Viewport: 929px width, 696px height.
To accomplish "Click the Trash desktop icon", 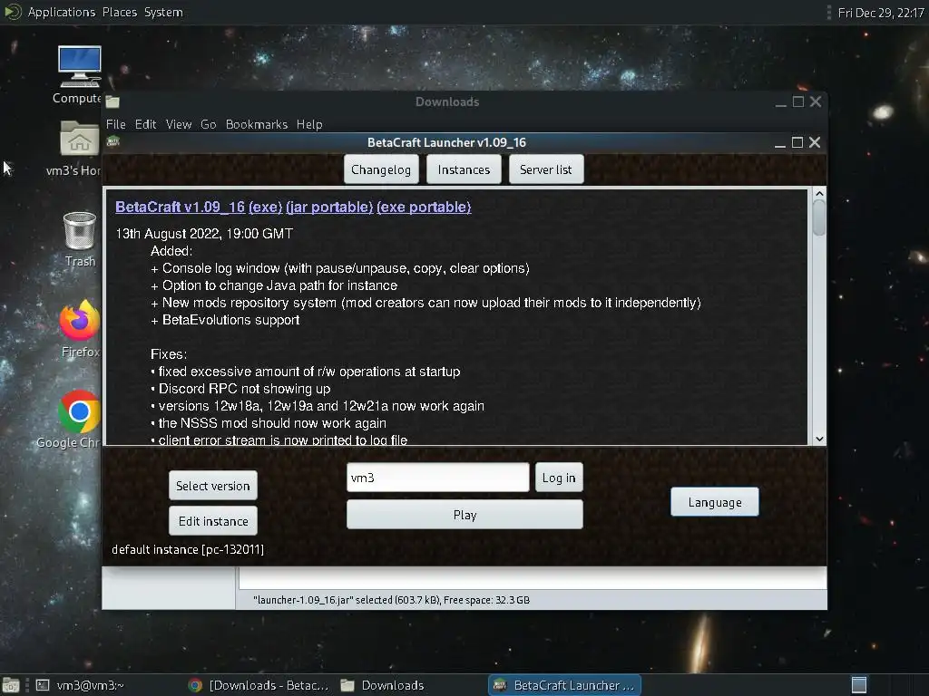I will [80, 231].
